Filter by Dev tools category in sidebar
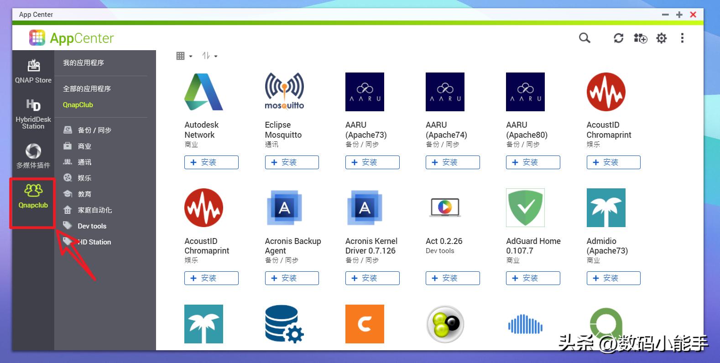 (84, 226)
